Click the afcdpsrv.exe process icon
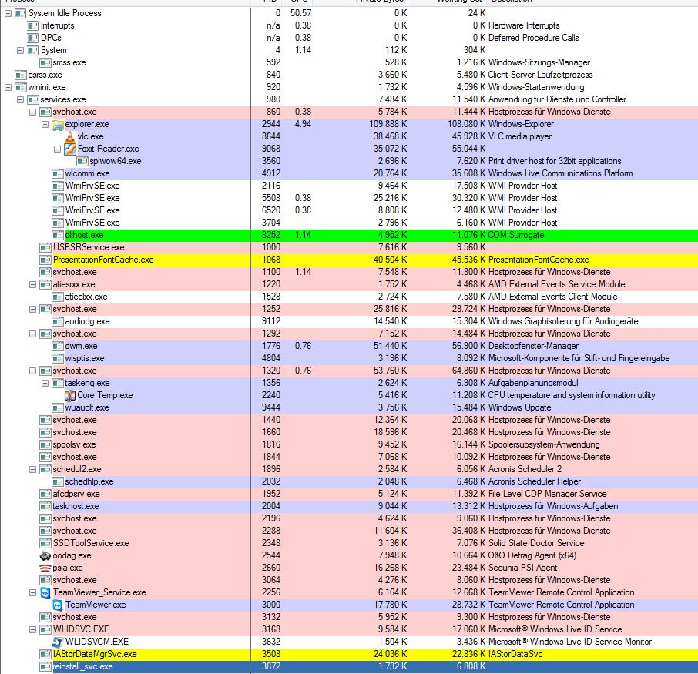The image size is (698, 674). tap(45, 495)
